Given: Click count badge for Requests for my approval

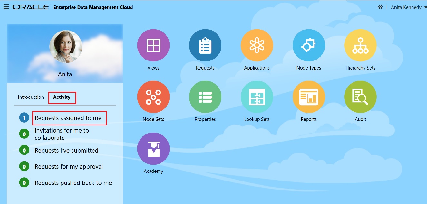Looking at the screenshot, I should pyautogui.click(x=24, y=167).
